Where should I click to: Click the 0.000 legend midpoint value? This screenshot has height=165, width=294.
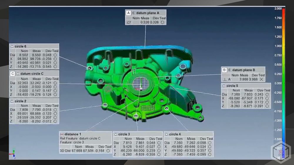click(278, 83)
